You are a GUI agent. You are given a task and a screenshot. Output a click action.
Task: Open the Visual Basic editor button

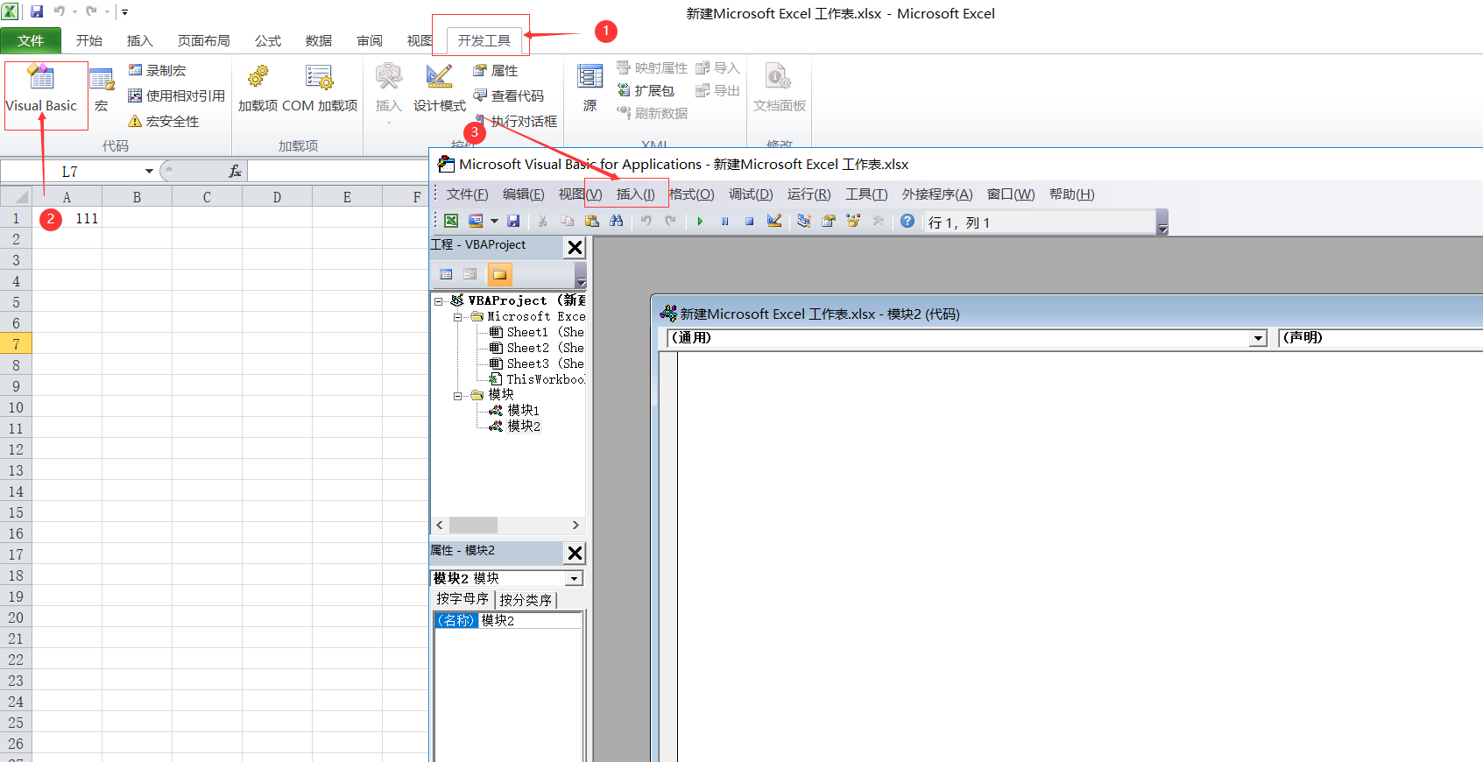coord(42,90)
